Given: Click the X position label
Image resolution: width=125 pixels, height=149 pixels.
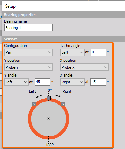Looking at the screenshot, I should click(x=68, y=60).
